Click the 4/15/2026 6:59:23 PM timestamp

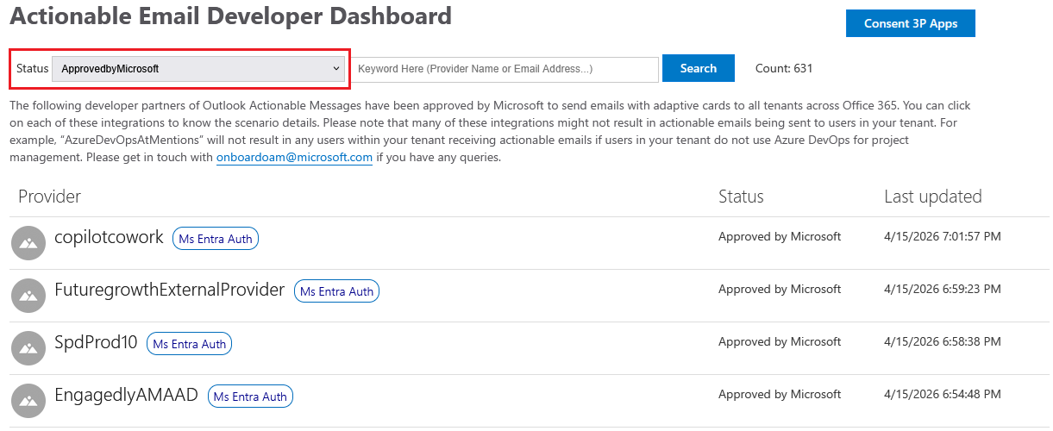pyautogui.click(x=943, y=289)
